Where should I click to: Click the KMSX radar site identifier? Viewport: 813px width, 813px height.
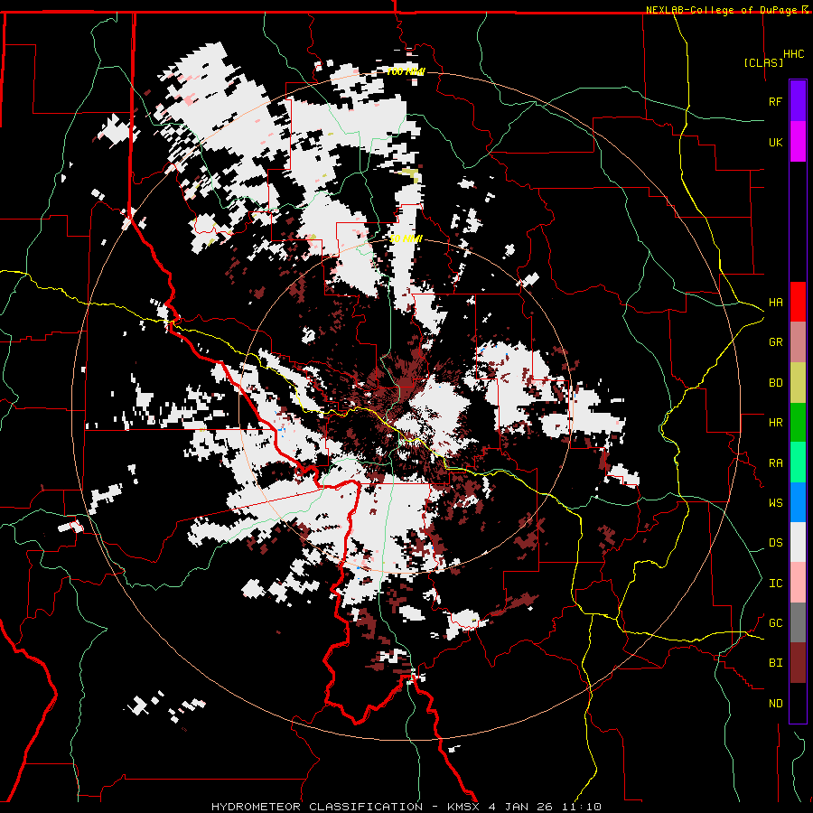pos(464,807)
